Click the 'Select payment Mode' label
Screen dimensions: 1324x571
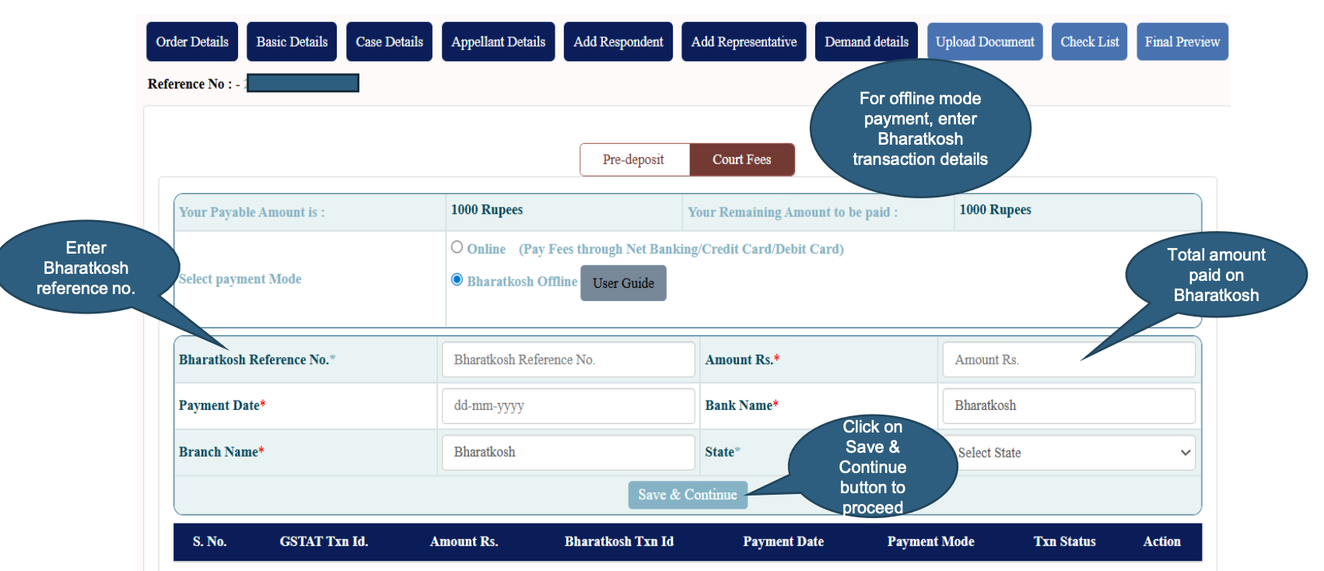pyautogui.click(x=240, y=279)
